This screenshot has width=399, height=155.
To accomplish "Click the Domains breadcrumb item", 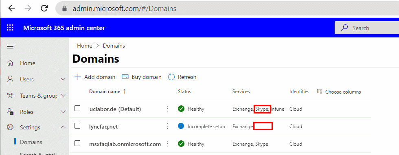I will click(114, 46).
